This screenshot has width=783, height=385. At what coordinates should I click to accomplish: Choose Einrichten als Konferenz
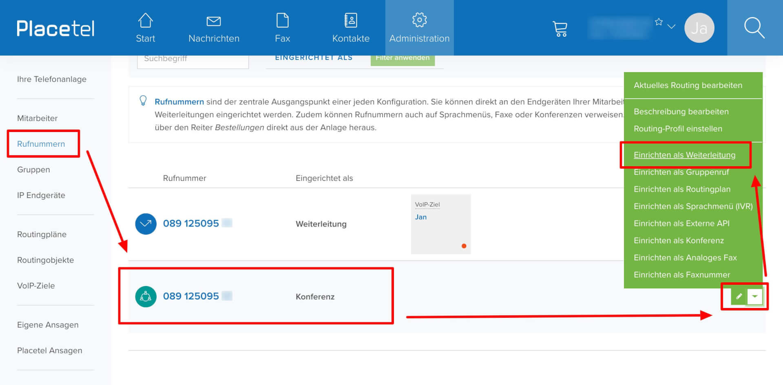679,240
